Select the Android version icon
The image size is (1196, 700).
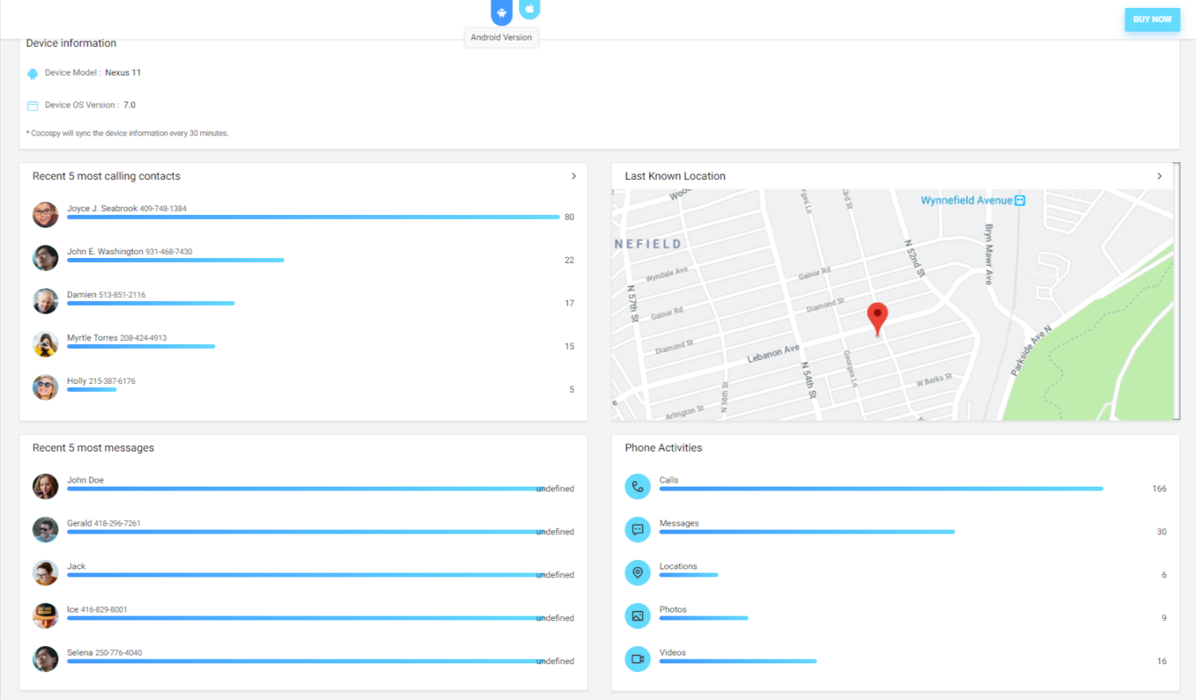[502, 12]
